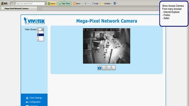Expand the Facebook dropdown arrow
The height and width of the screenshot is (106, 189).
(117, 4)
